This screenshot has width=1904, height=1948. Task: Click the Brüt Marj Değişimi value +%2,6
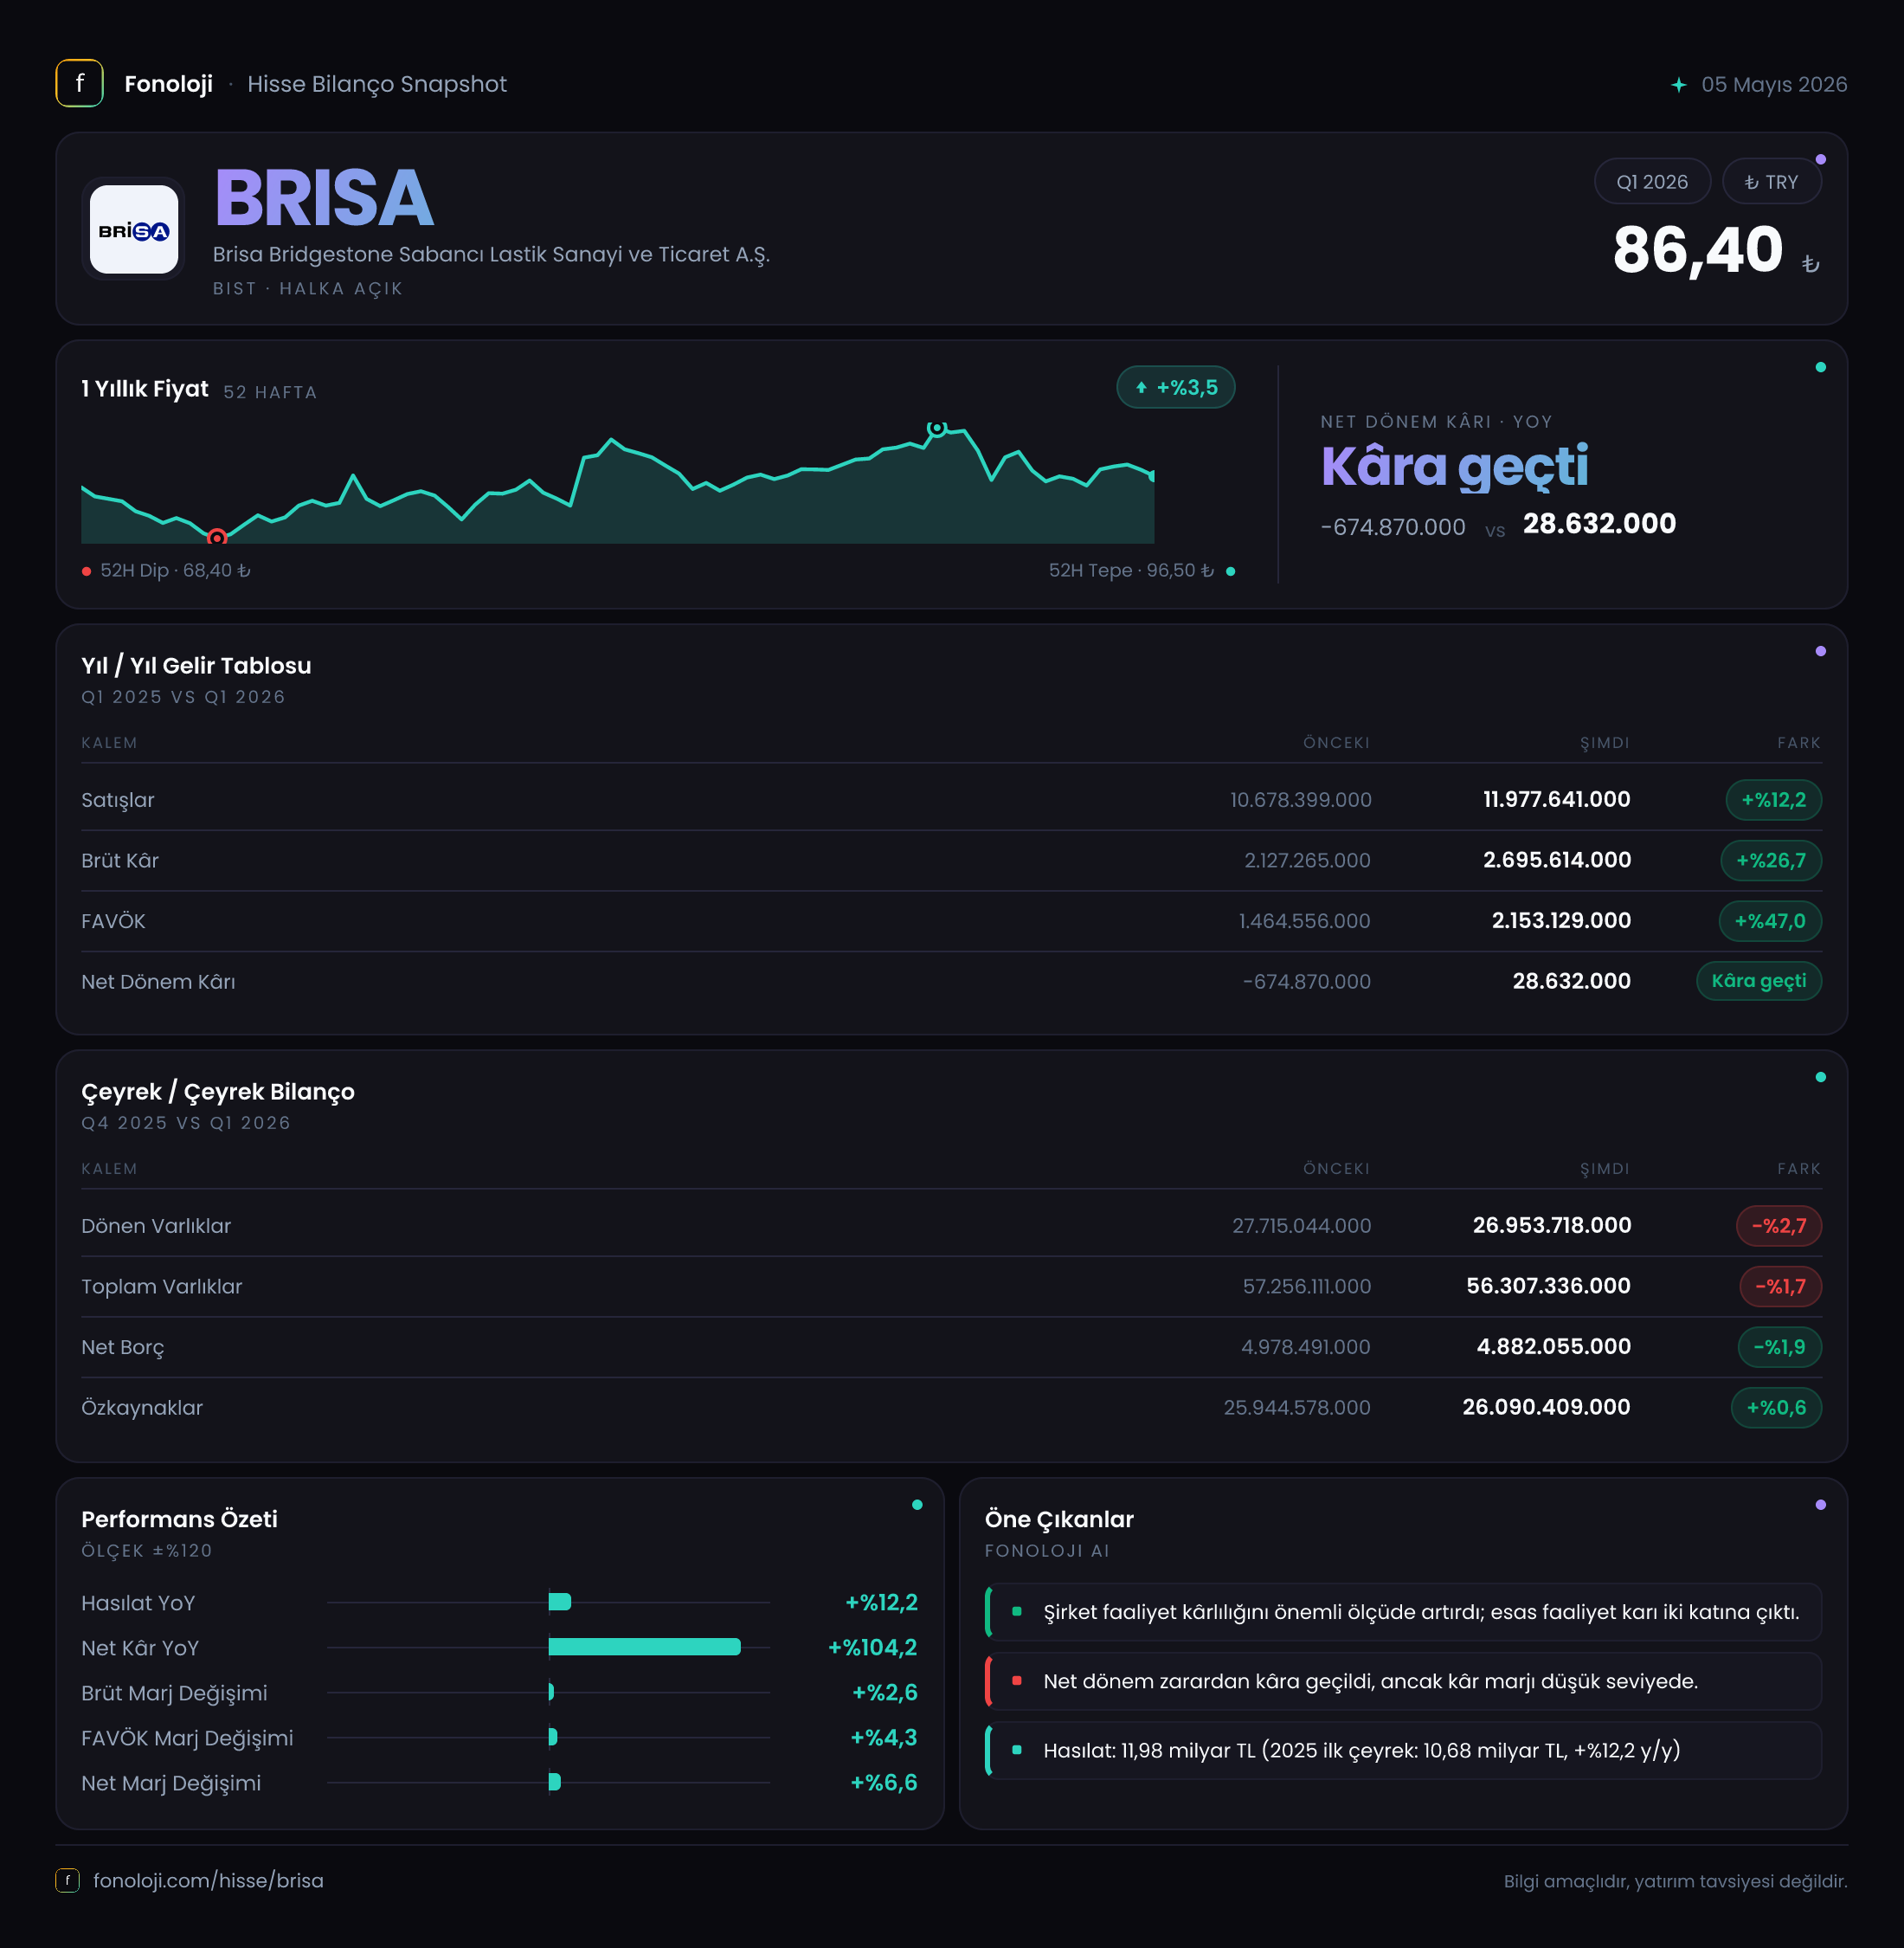coord(884,1693)
